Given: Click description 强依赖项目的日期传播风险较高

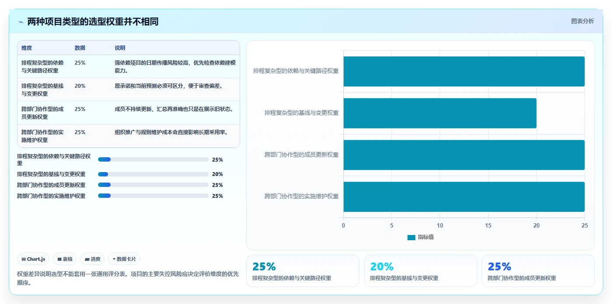Looking at the screenshot, I should 175,66.
